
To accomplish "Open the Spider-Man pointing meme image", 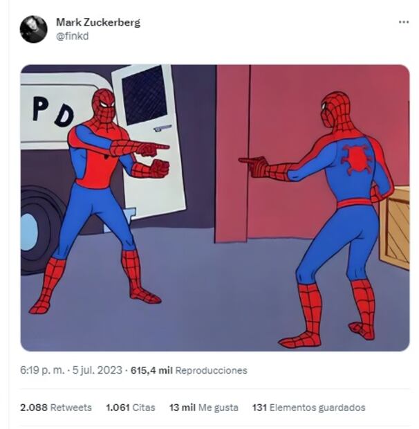I will (x=215, y=208).
